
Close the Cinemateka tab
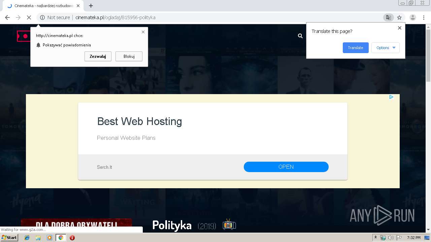click(78, 6)
